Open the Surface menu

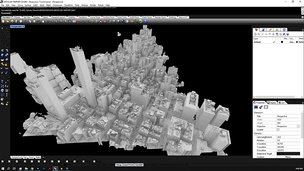coord(28,5)
